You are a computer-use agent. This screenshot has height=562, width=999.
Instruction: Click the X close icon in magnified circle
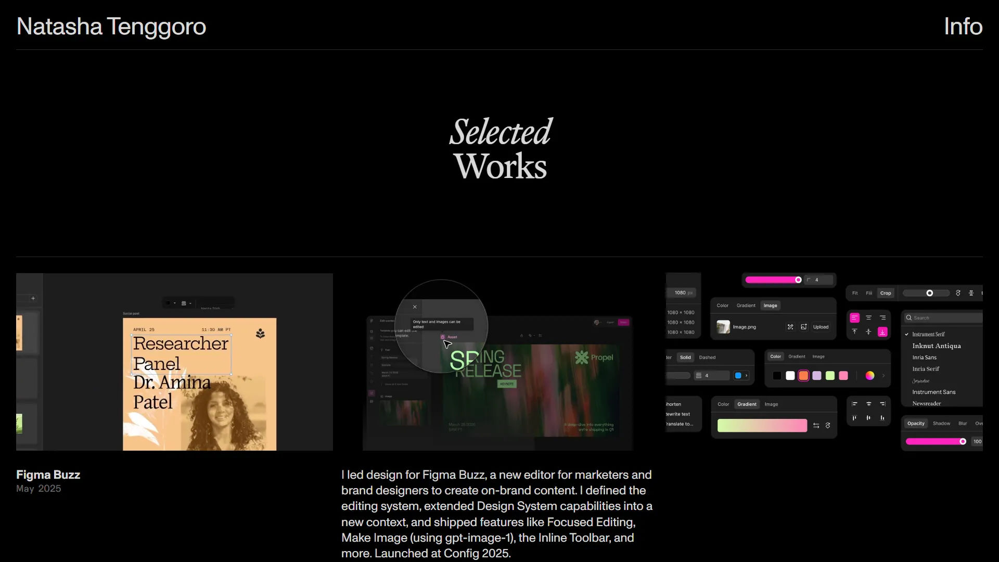tap(415, 307)
